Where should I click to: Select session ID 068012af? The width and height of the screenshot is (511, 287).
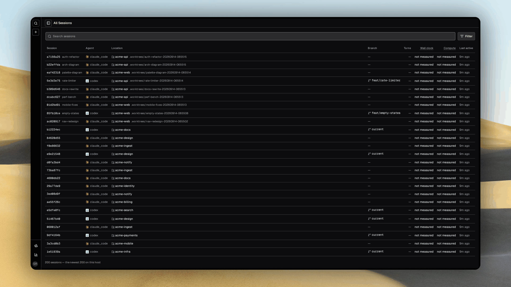(x=53, y=227)
